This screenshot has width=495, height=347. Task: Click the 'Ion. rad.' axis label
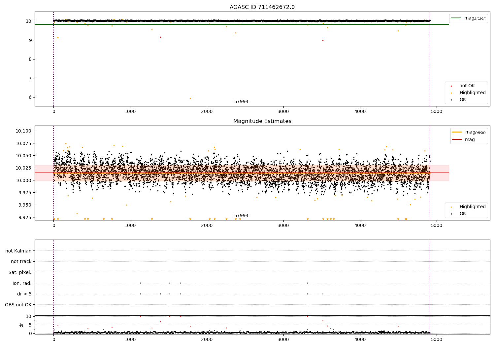[x=22, y=283]
